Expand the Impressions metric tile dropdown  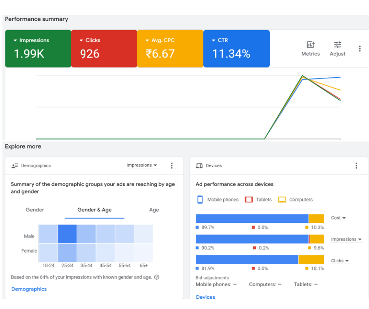click(15, 40)
